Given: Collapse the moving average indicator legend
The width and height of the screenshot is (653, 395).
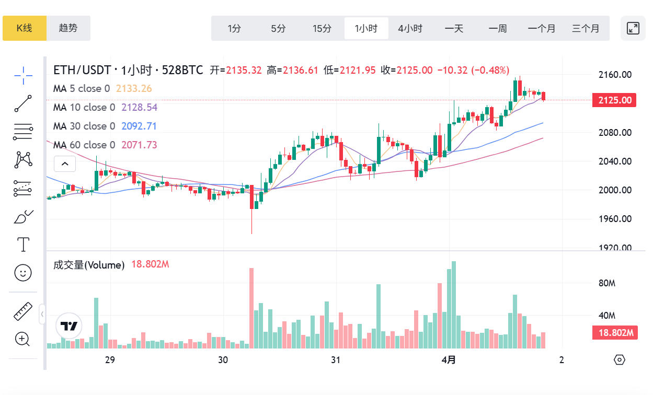Looking at the screenshot, I should pyautogui.click(x=65, y=164).
